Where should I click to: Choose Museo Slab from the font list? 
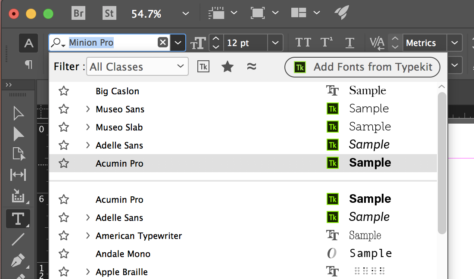[119, 127]
